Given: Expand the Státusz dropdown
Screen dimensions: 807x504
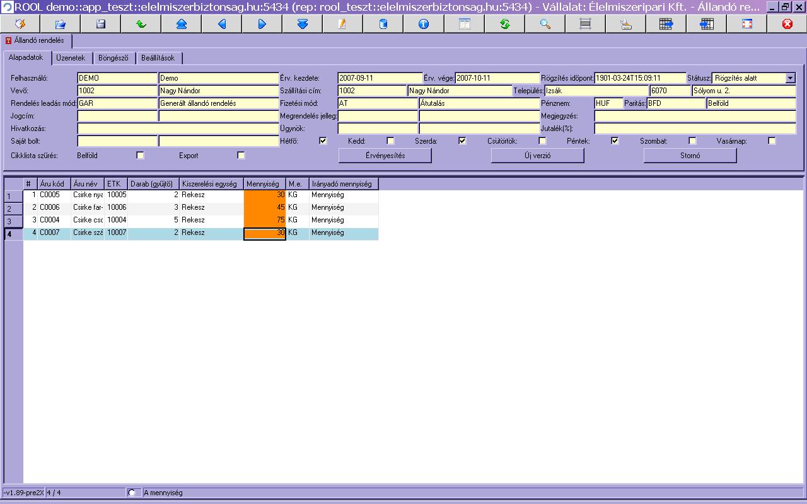Looking at the screenshot, I should tap(791, 78).
